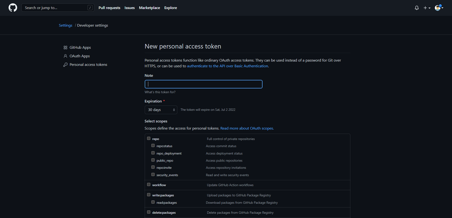Image resolution: width=452 pixels, height=218 pixels.
Task: Click inside the Note text field
Action: 203,84
